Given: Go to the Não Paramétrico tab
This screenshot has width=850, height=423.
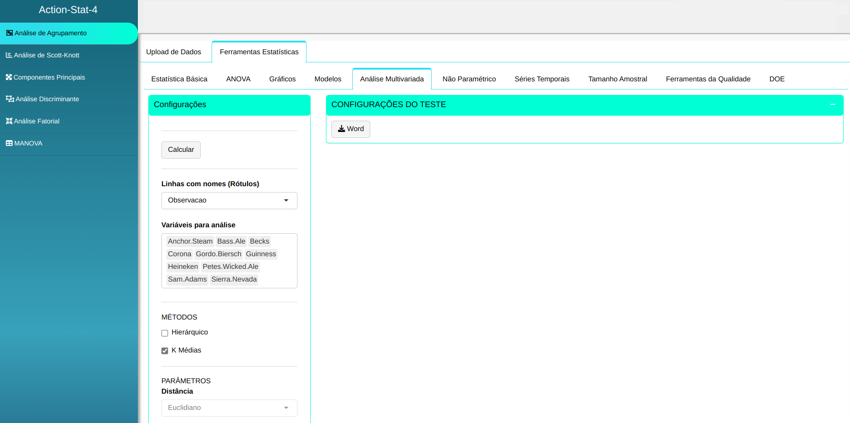Looking at the screenshot, I should coord(469,79).
